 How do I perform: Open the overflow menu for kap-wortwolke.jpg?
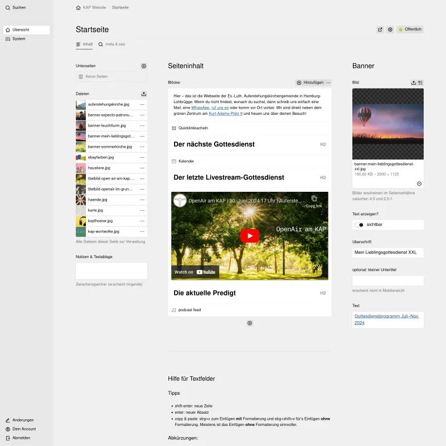(x=142, y=232)
